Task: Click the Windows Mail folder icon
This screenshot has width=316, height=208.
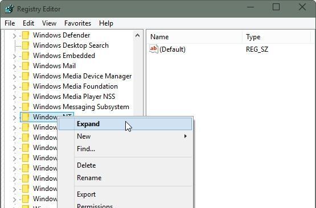Action: (x=26, y=66)
